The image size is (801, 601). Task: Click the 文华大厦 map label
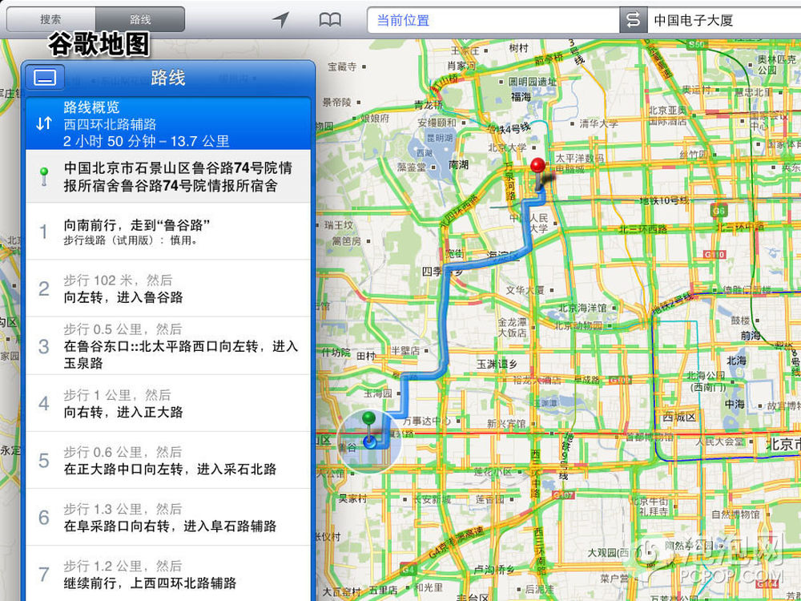point(525,290)
